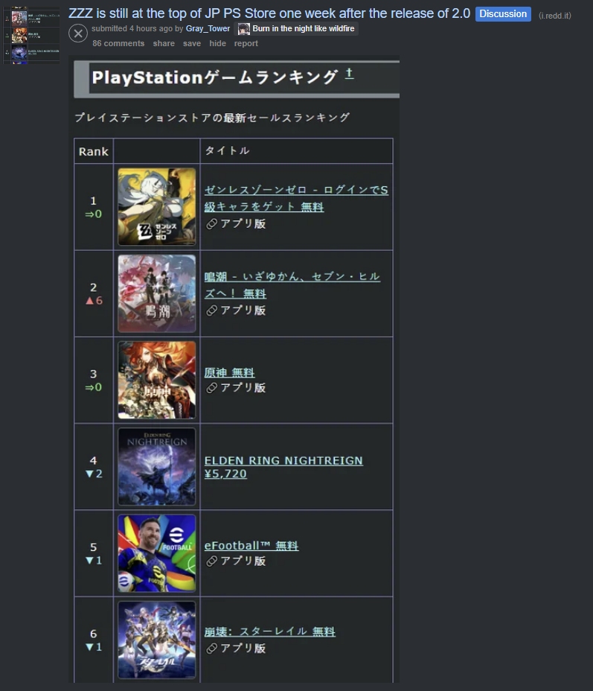593x691 pixels.
Task: Hide this post
Action: click(217, 44)
